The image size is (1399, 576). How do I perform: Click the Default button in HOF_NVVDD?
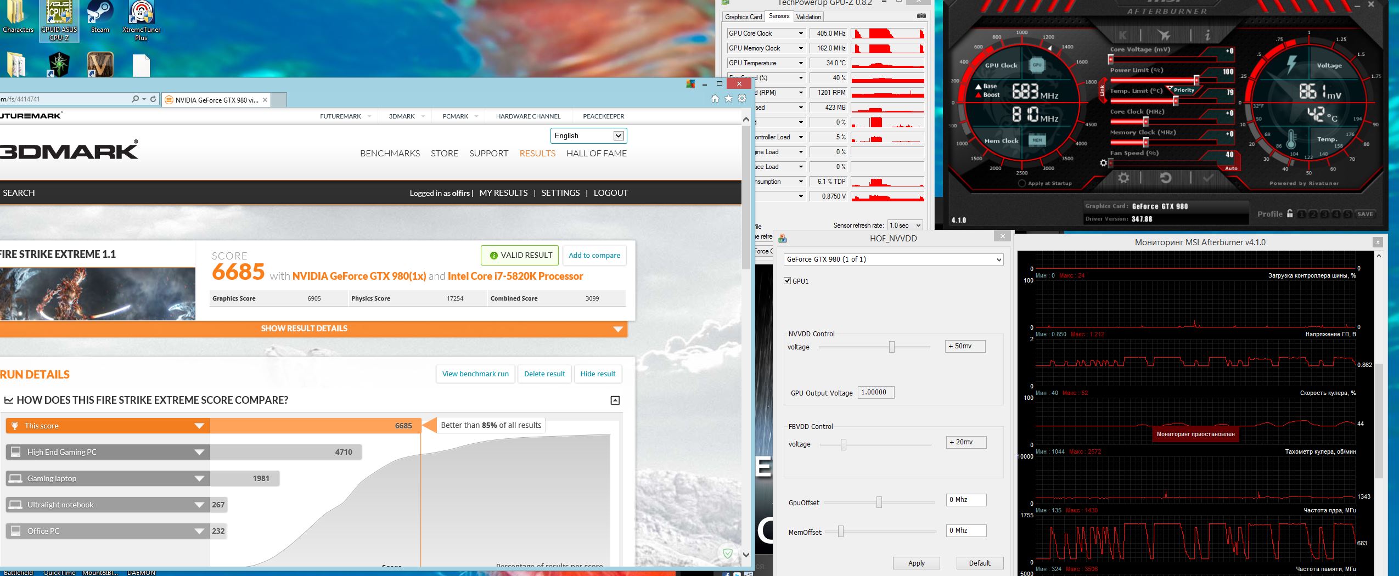(x=980, y=563)
